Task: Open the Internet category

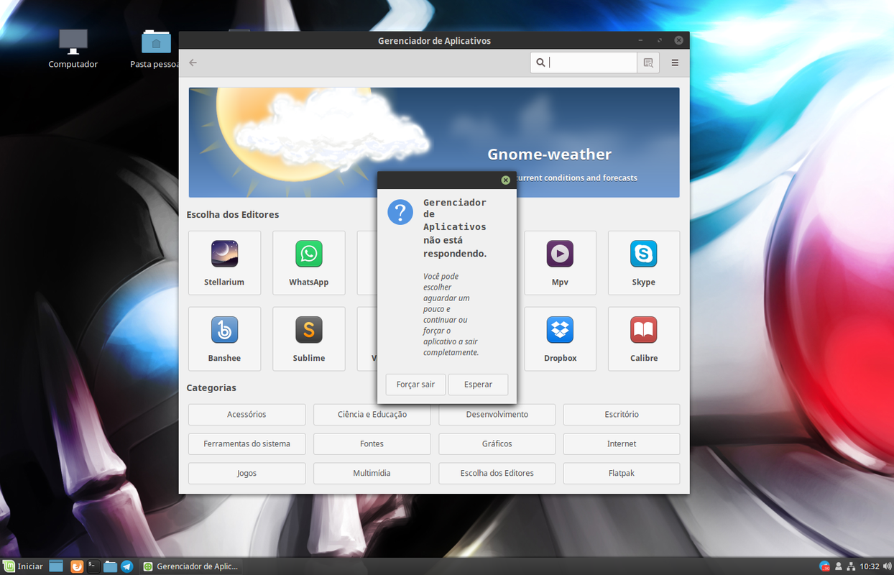Action: tap(622, 444)
